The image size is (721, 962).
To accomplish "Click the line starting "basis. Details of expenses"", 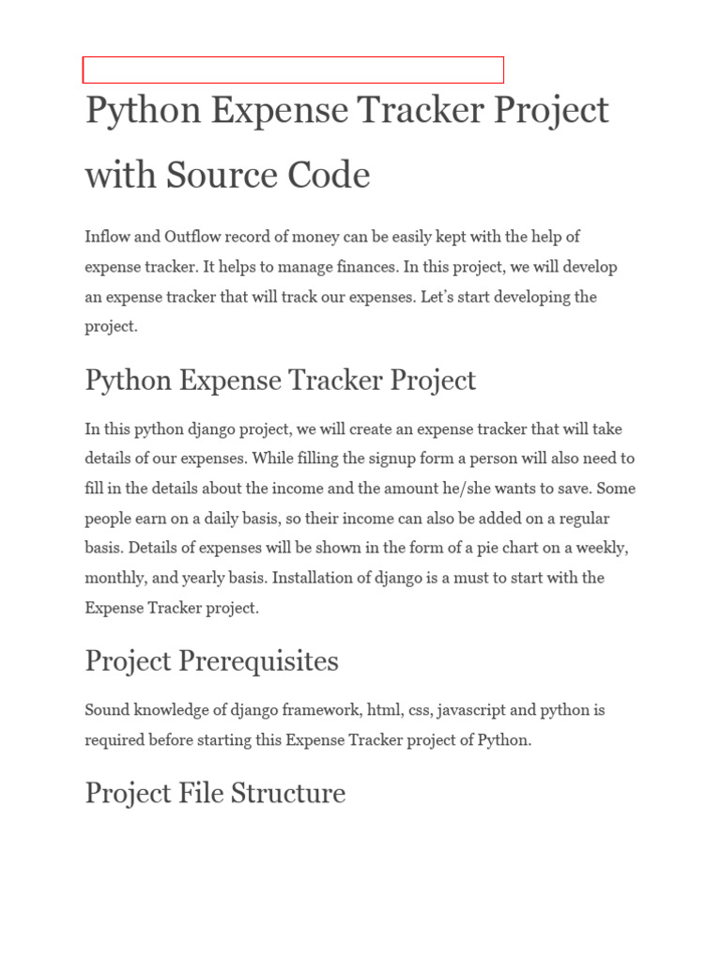I will pyautogui.click(x=356, y=548).
